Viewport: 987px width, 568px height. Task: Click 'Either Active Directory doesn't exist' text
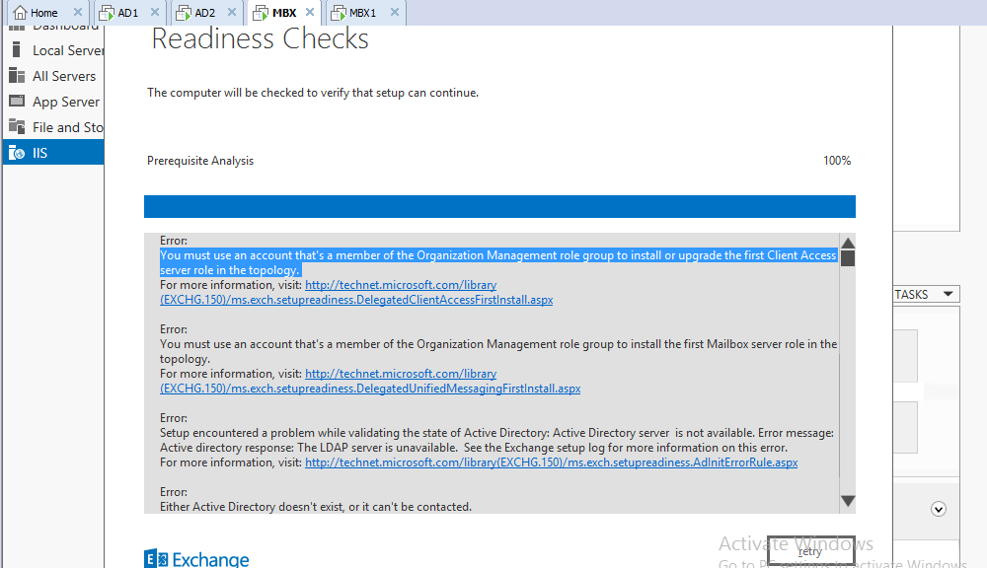316,507
